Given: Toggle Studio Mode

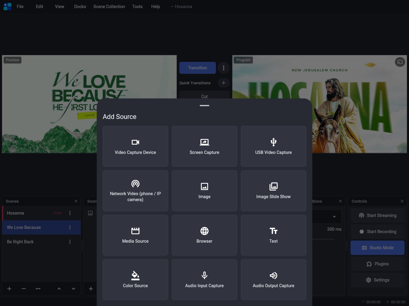Looking at the screenshot, I should tap(378, 248).
